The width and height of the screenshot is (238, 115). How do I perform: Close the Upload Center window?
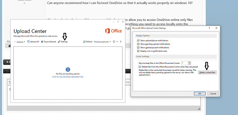[x=123, y=22]
